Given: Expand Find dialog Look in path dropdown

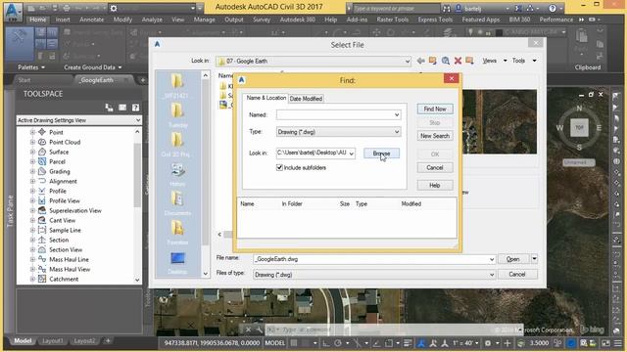Looking at the screenshot, I should coord(351,154).
